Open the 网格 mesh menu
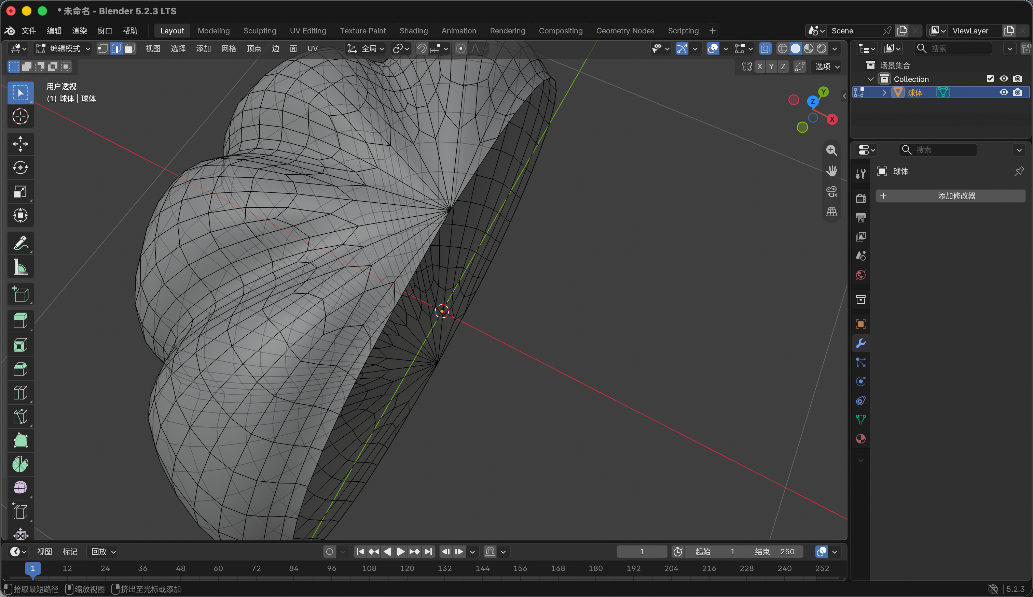 pyautogui.click(x=229, y=49)
